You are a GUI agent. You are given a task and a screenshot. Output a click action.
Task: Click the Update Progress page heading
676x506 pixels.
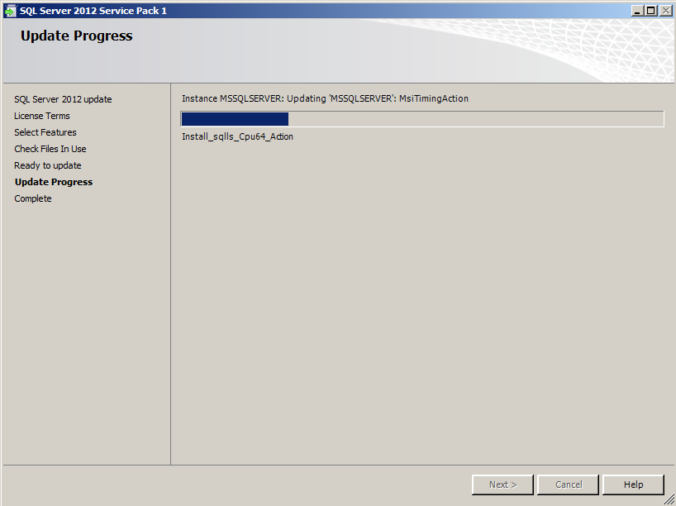click(x=77, y=36)
